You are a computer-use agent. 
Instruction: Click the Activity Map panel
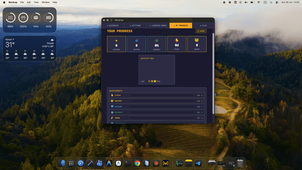[x=157, y=70]
